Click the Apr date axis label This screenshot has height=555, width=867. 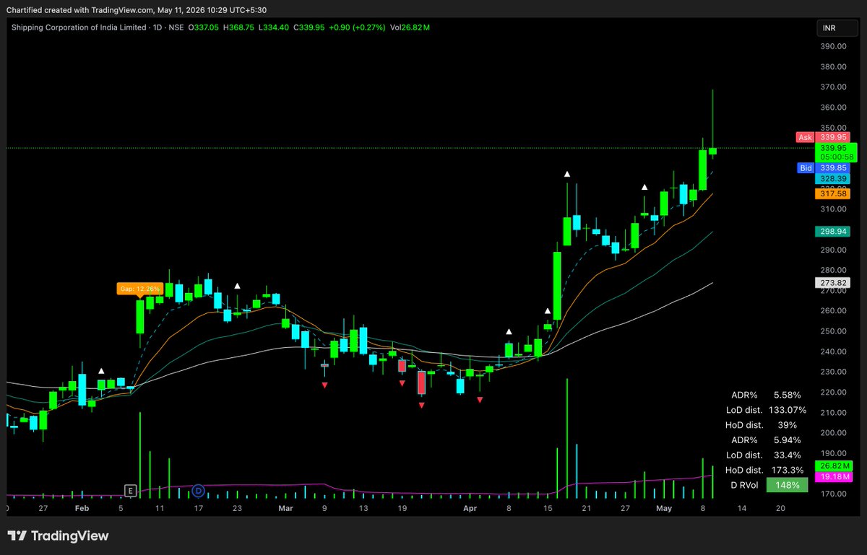[470, 509]
